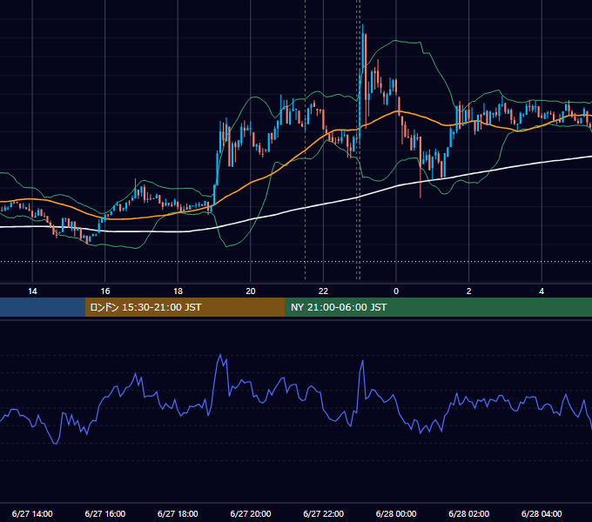Click the 0 hour label on price chart axis

[x=396, y=291]
